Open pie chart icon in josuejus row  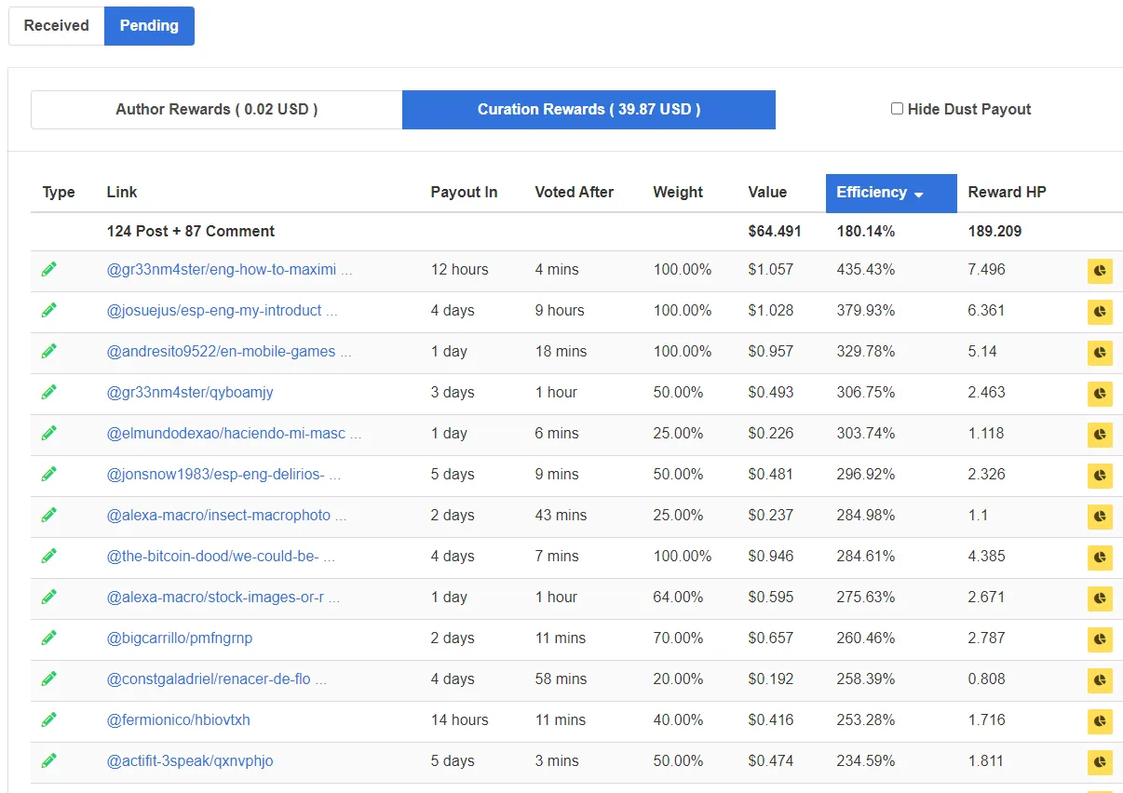click(x=1100, y=312)
